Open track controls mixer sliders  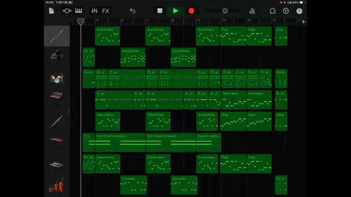pos(94,11)
